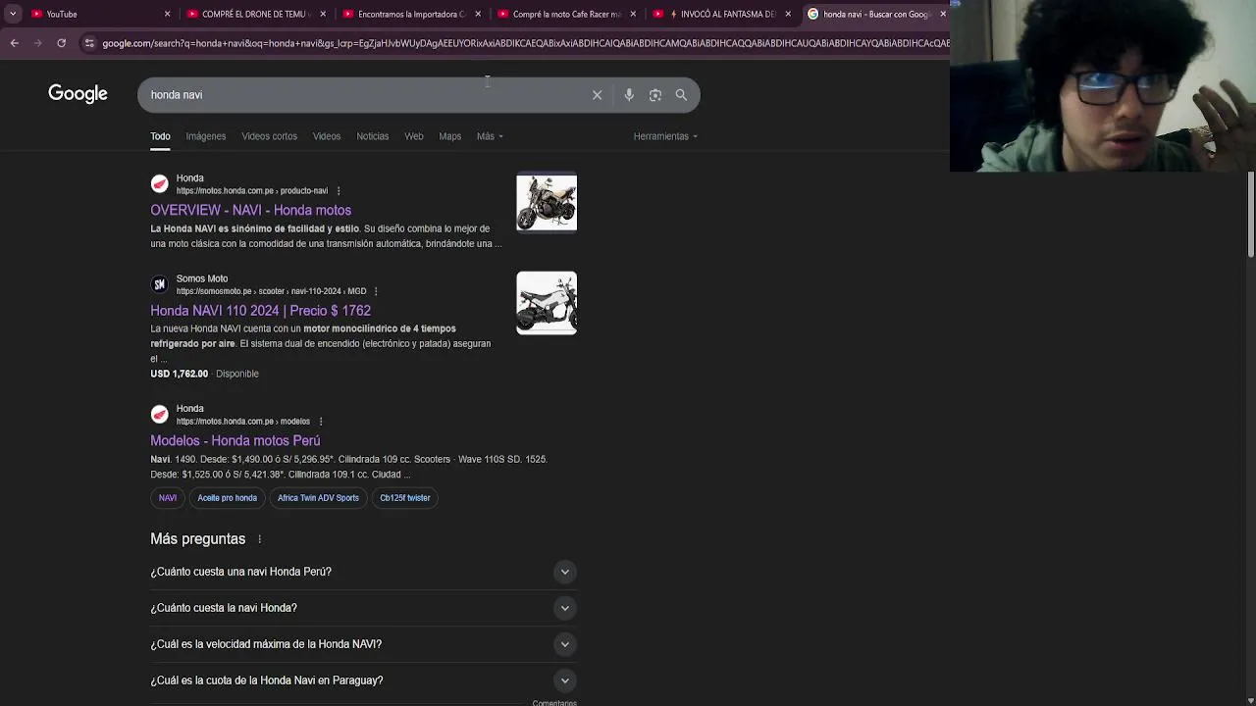This screenshot has width=1256, height=706.
Task: Click Aceite pro honda chip
Action: pyautogui.click(x=227, y=498)
